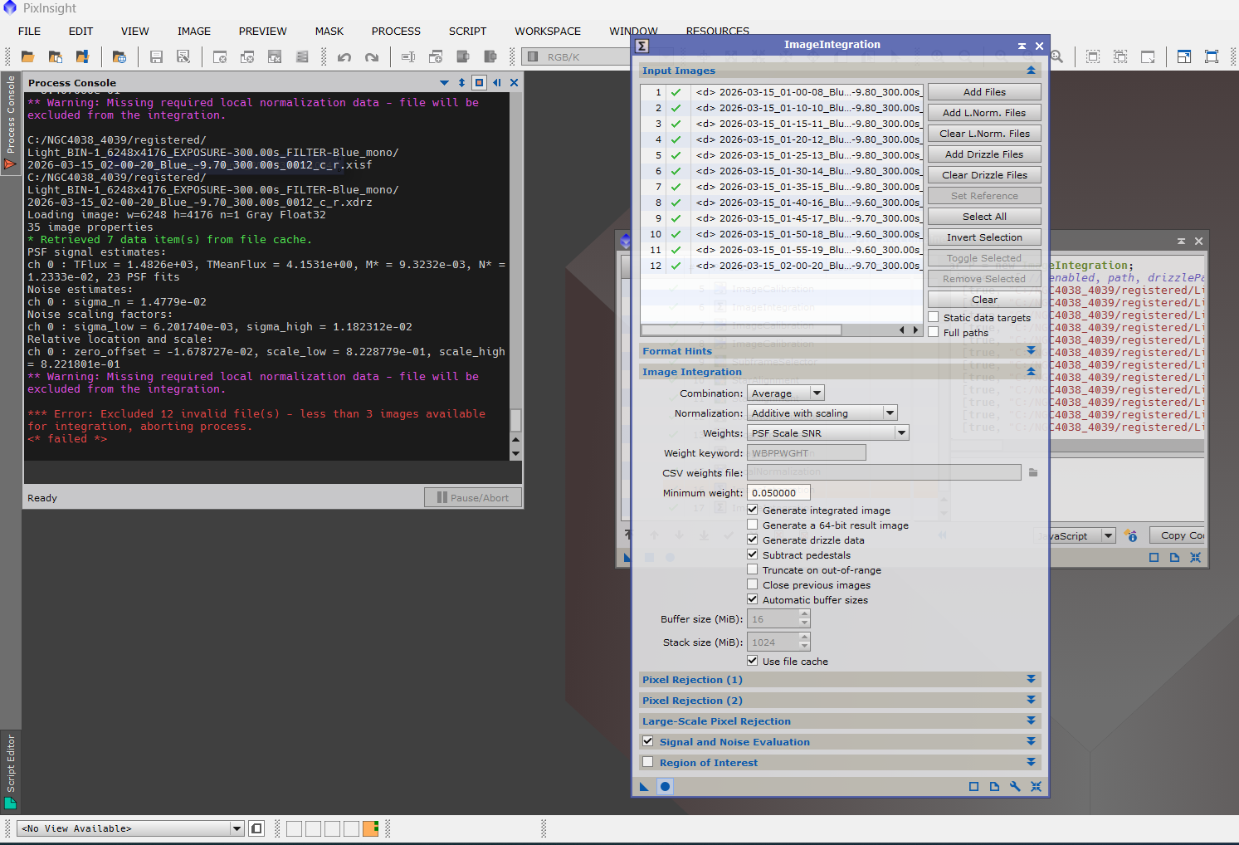Browse for CSV weights file folder icon

pyautogui.click(x=1033, y=472)
